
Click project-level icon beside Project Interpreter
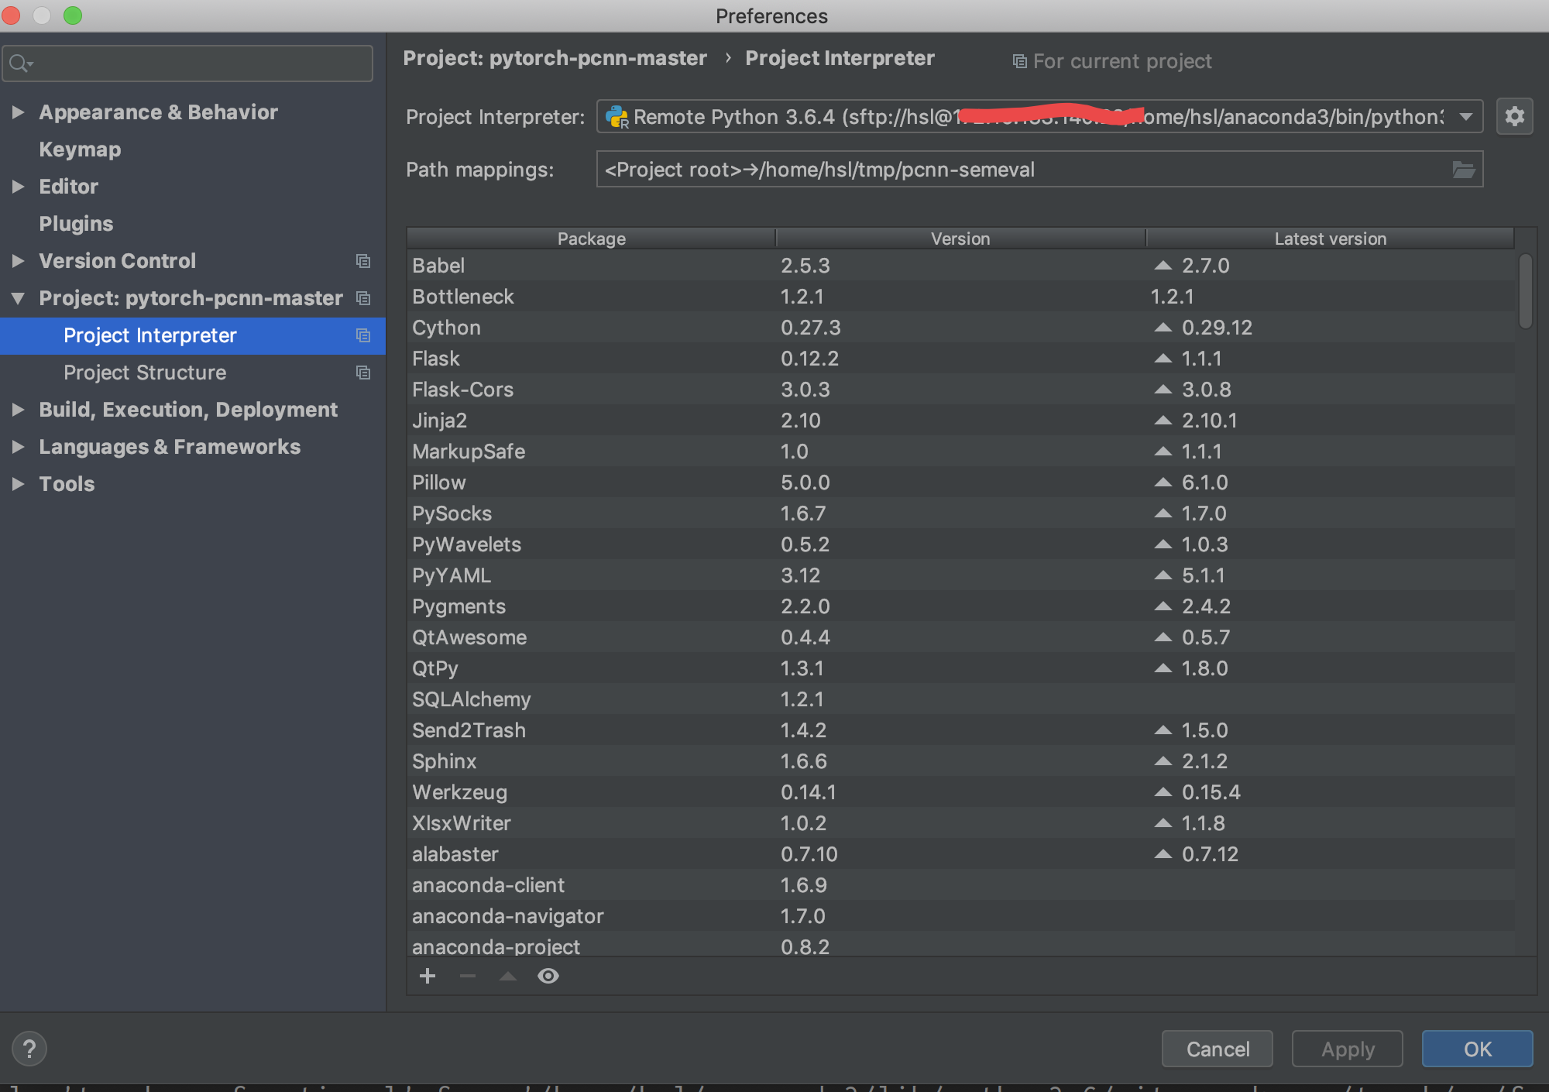[363, 335]
